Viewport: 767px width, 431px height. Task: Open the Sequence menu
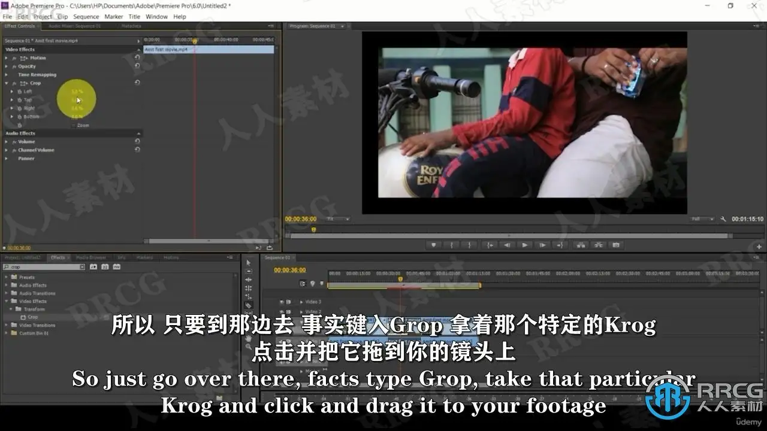[x=86, y=17]
